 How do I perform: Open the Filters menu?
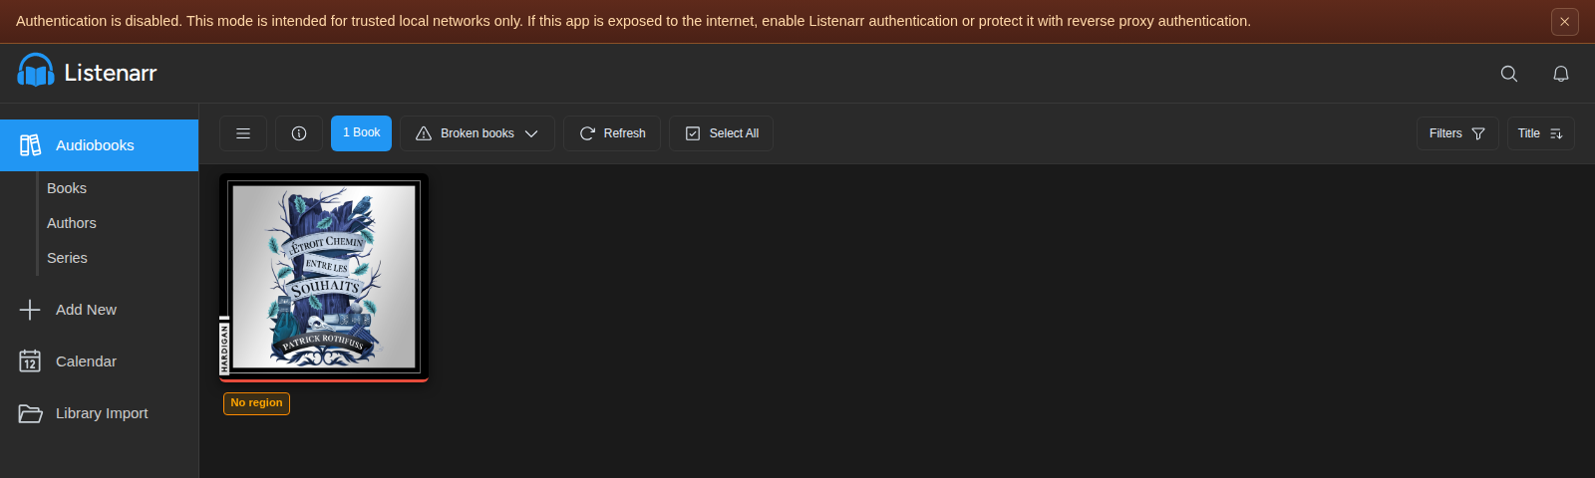pos(1457,133)
